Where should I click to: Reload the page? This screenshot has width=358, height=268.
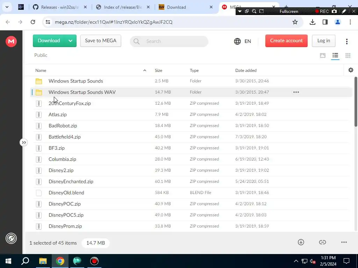(x=33, y=22)
